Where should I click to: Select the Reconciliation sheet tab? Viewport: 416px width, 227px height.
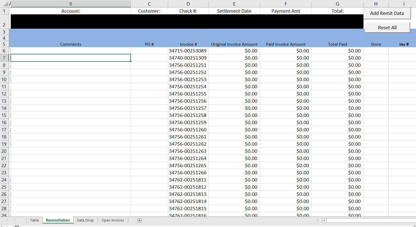point(58,220)
